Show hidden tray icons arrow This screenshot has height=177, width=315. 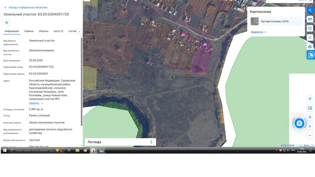(x=277, y=150)
